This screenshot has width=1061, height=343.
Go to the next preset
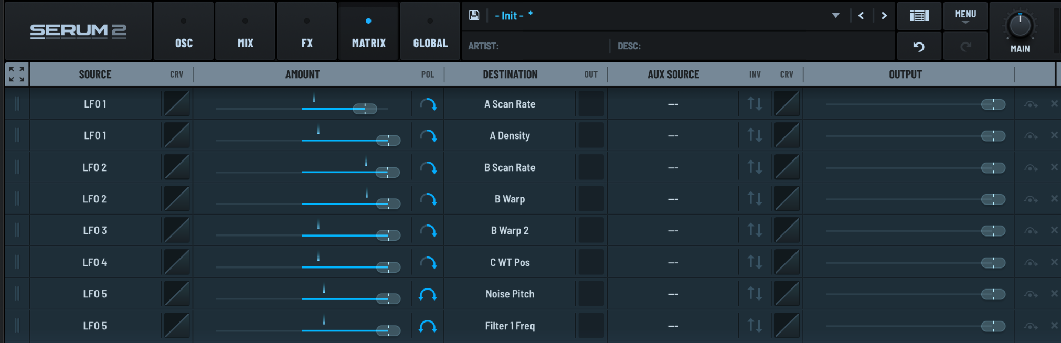(884, 16)
